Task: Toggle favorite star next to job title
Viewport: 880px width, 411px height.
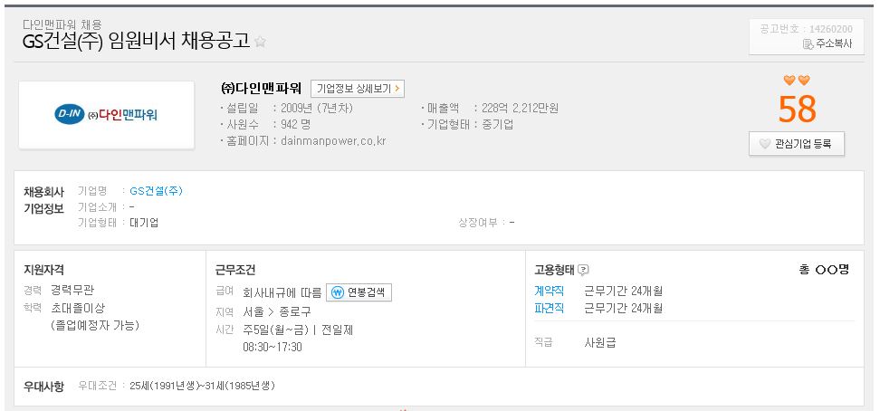Action: pos(260,42)
